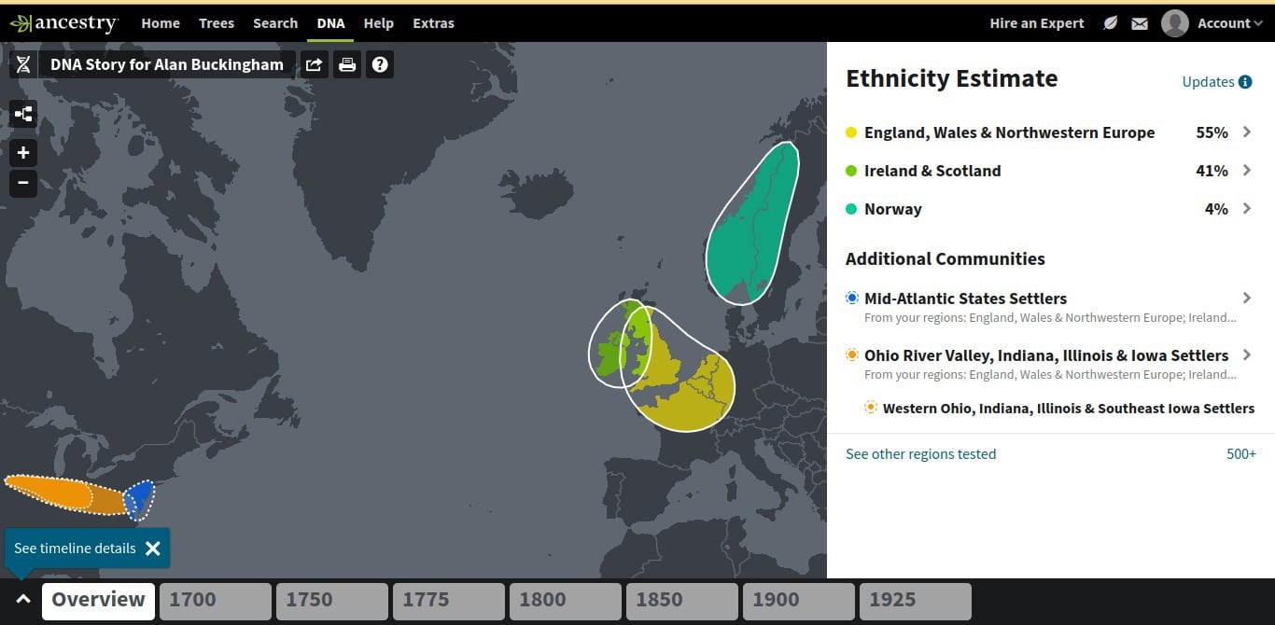This screenshot has width=1275, height=625.
Task: Open the Trees menu
Action: pyautogui.click(x=217, y=23)
